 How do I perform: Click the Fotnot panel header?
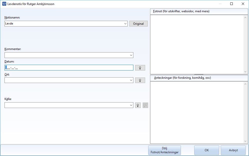(199, 11)
